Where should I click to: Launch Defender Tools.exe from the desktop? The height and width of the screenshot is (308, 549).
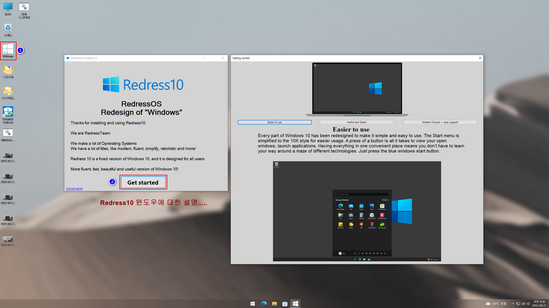pyautogui.click(x=8, y=115)
